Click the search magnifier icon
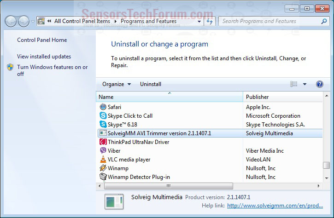 324,21
